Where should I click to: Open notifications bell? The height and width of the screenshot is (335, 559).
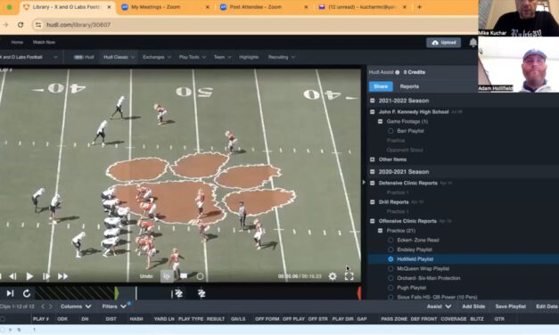pyautogui.click(x=473, y=43)
